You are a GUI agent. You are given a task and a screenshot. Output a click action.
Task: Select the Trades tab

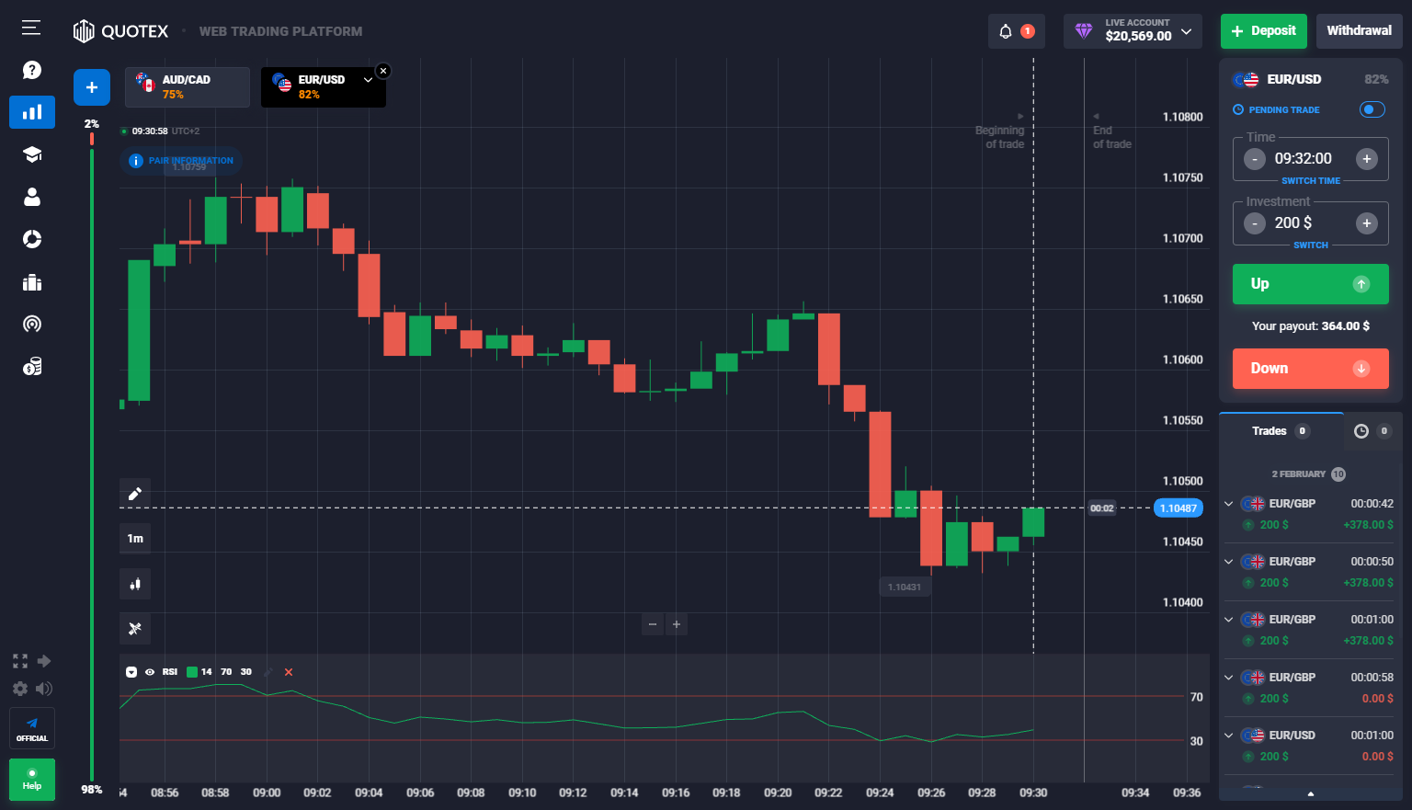1281,431
